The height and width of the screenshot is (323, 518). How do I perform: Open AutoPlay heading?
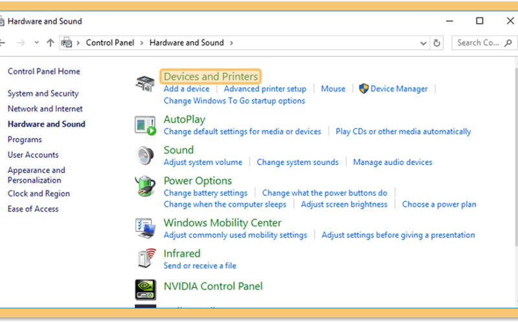185,120
